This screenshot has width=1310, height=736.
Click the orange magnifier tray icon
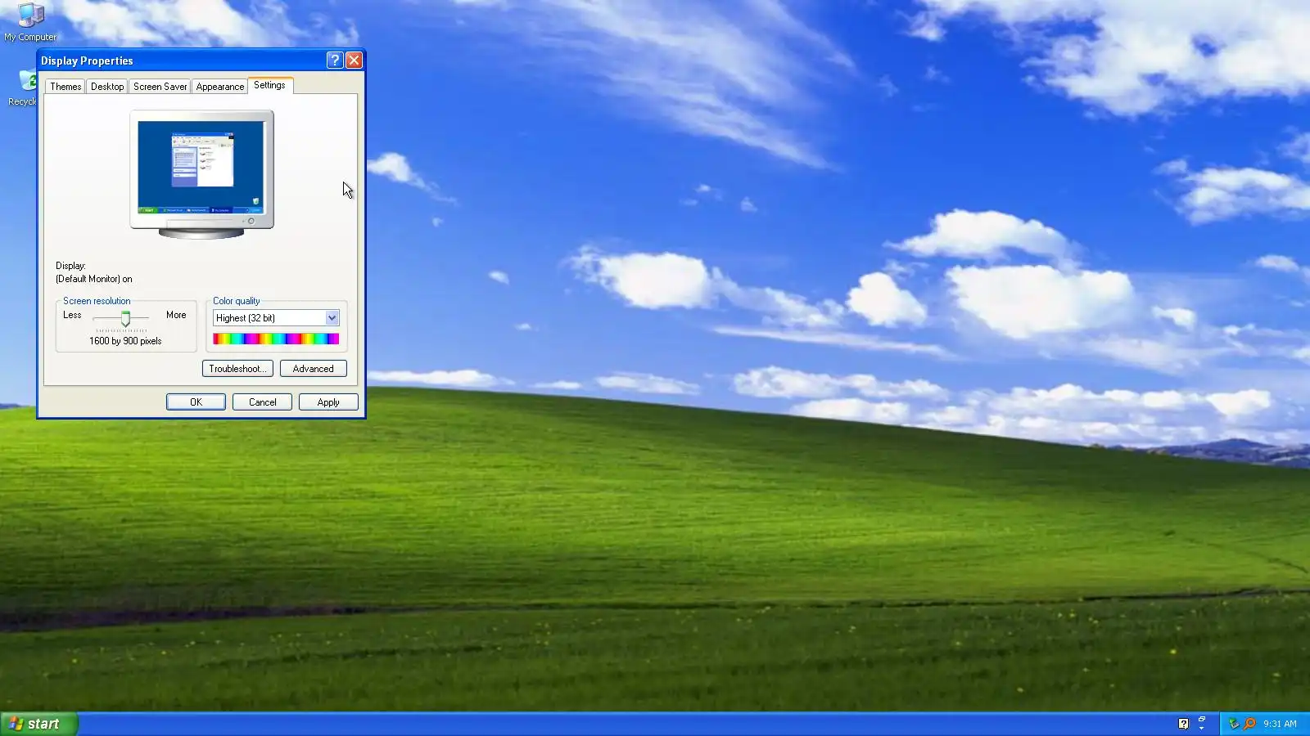(x=1249, y=724)
